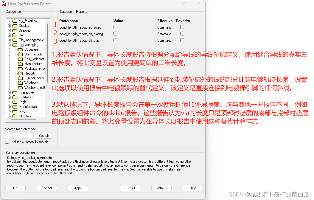Screen dimensions: 314x200
Task: Click the Drc folder icon
Action: (15, 35)
